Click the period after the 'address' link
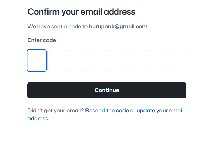Image resolution: width=211 pixels, height=143 pixels. point(49,119)
